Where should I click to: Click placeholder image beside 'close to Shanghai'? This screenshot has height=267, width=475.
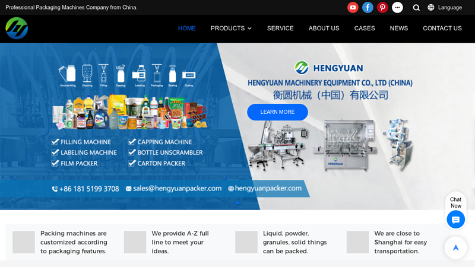coord(357,242)
